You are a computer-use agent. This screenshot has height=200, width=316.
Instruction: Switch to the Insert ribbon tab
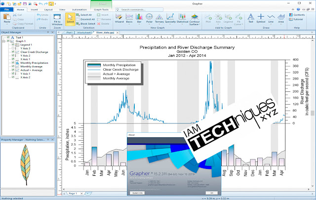(x=34, y=9)
